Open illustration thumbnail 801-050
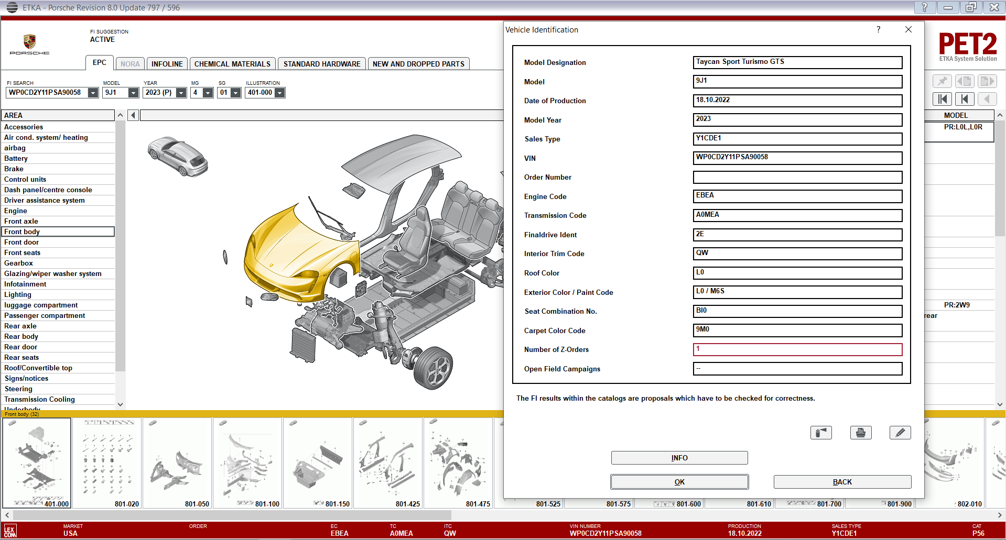 [x=177, y=463]
